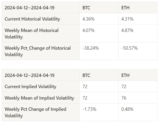
Task: Select the ETH current historical volatility 4.31%
Action: (127, 19)
